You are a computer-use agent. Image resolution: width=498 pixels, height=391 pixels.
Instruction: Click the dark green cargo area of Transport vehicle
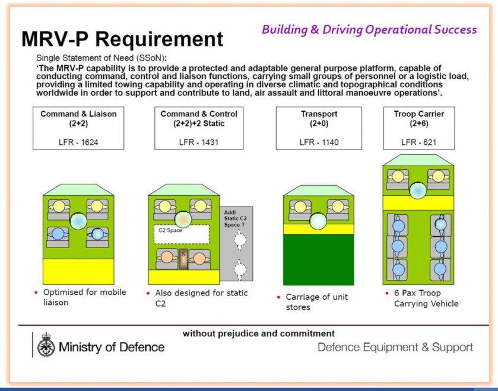coord(319,259)
